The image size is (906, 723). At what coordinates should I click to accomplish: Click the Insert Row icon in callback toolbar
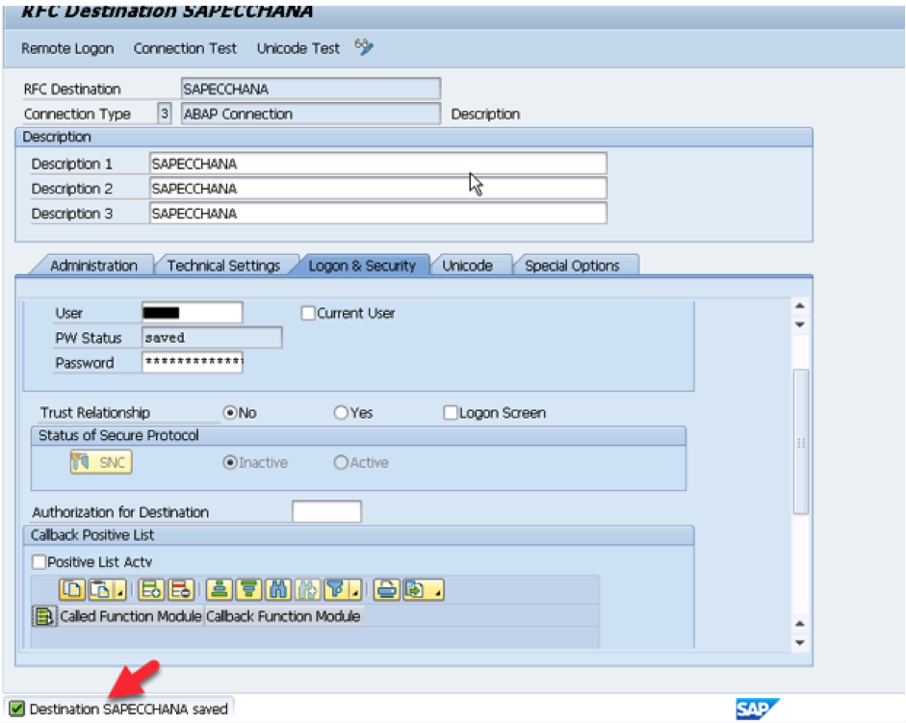coord(151,589)
